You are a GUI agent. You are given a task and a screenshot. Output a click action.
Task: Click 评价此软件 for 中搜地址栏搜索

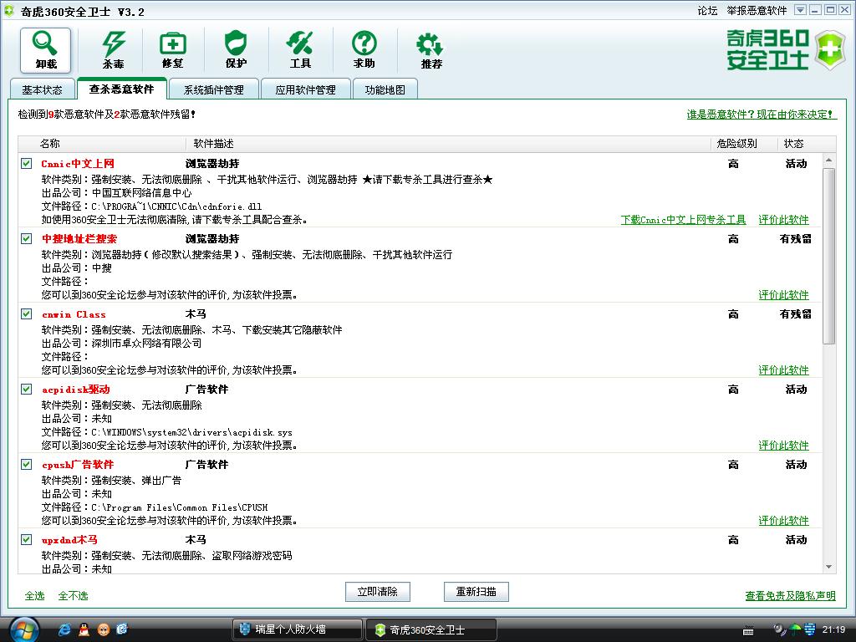point(783,295)
